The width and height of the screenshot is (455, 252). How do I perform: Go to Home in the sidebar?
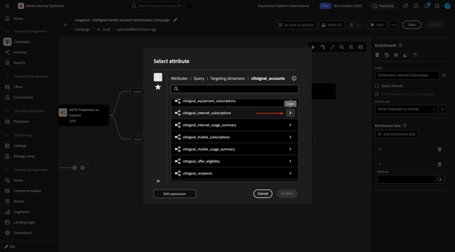point(18,19)
